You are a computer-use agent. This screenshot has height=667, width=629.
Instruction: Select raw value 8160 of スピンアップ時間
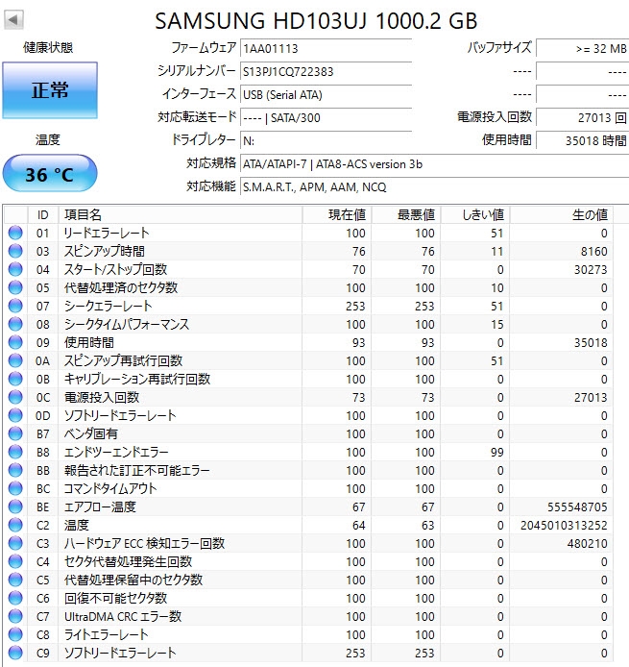594,252
